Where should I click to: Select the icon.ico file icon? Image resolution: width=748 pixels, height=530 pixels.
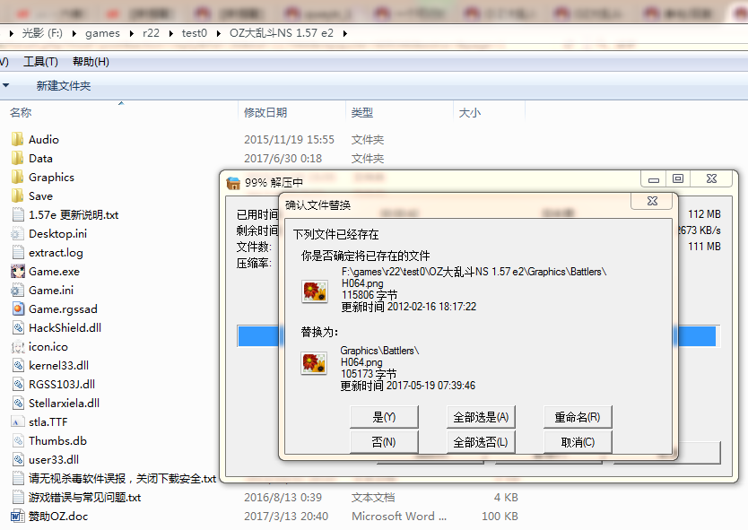(18, 347)
